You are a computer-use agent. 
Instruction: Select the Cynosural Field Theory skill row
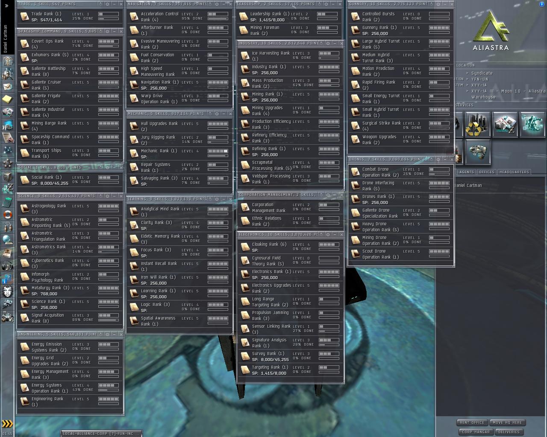pos(291,261)
